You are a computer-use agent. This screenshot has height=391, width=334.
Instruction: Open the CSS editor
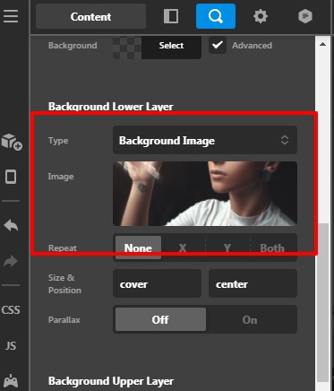pyautogui.click(x=11, y=309)
